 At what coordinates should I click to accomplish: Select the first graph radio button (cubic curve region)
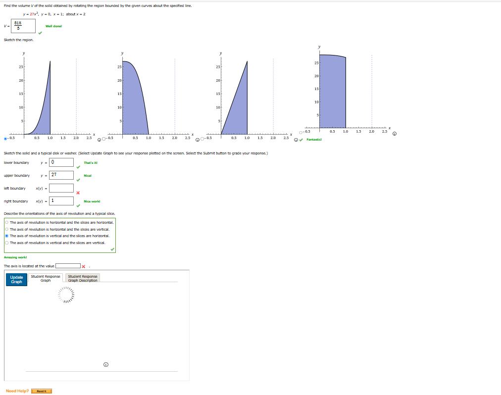(x=5, y=139)
